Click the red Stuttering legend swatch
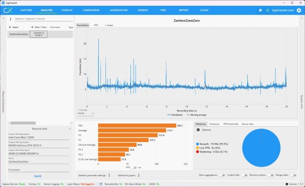305x187 pixels. point(198,152)
